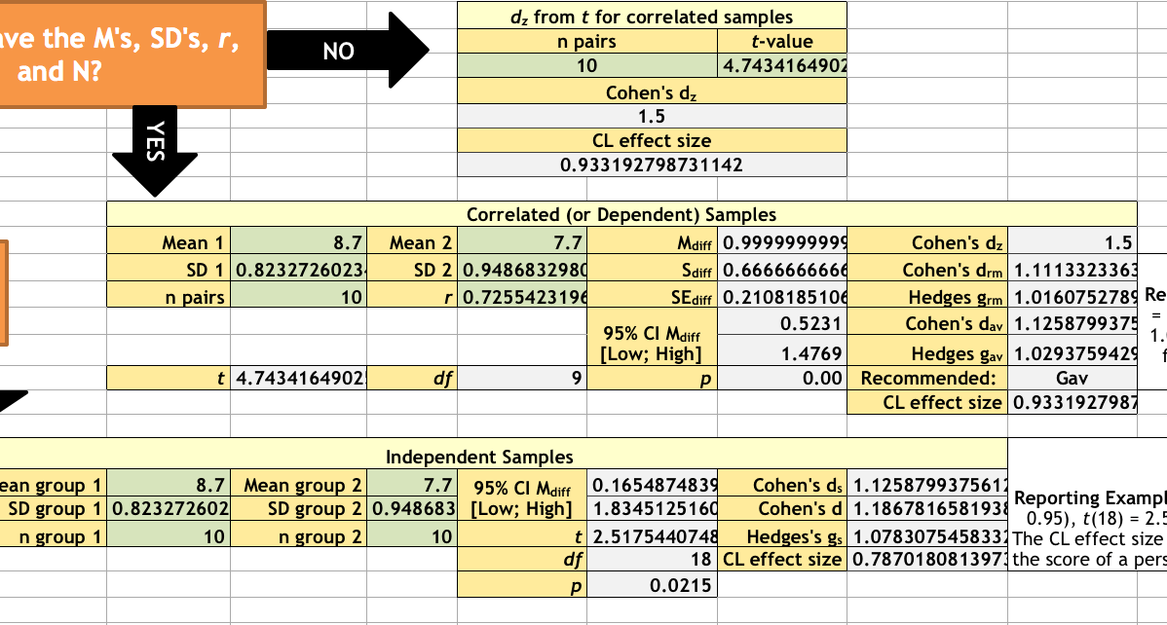
Task: Select the n group 1 value 10
Action: (169, 535)
